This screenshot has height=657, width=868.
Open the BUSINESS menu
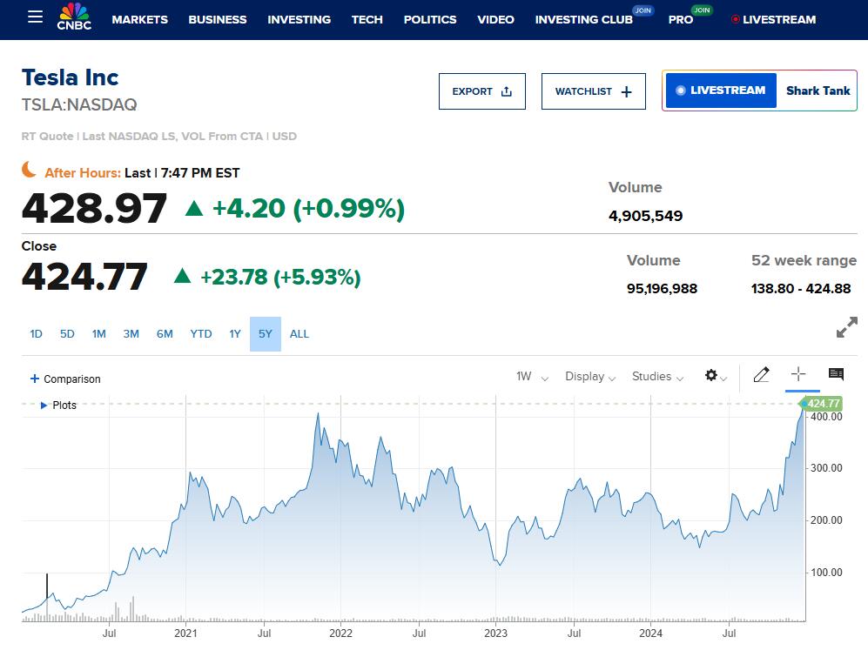tap(218, 19)
